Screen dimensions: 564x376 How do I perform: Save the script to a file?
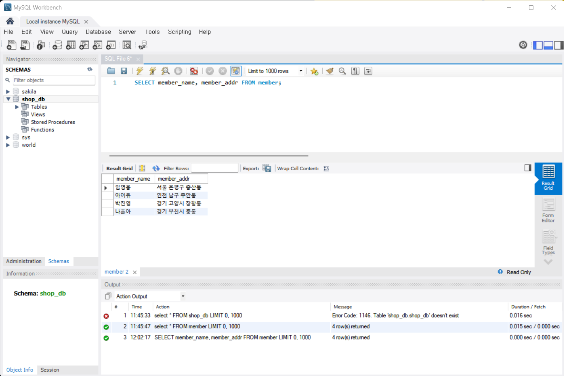(x=124, y=71)
